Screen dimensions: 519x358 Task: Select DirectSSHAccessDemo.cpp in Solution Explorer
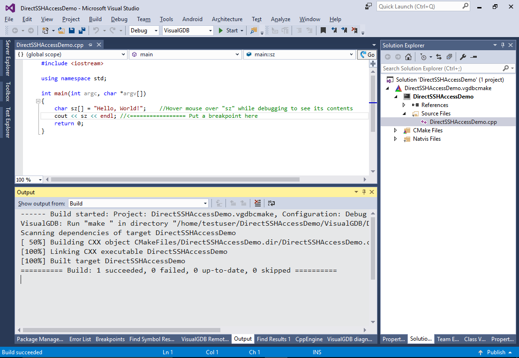(463, 122)
